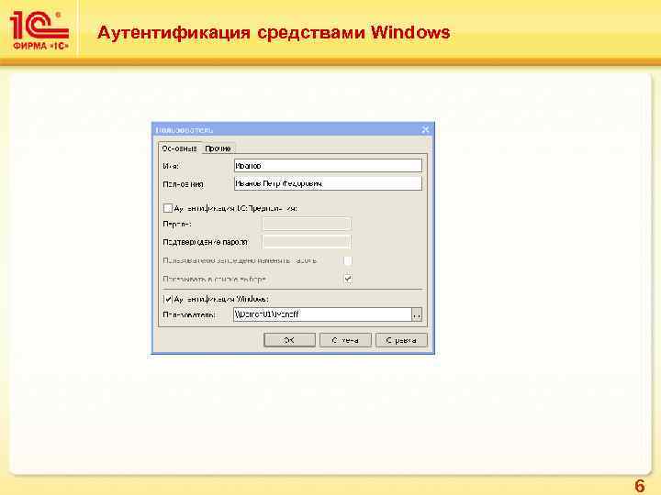Enable the Аутентификация 1С:Предприятия checkbox

click(x=168, y=208)
